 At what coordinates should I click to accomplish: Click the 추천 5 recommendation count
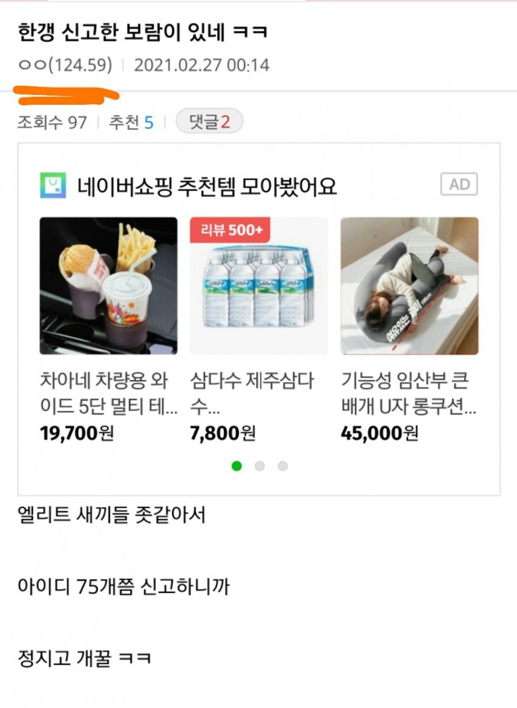(131, 122)
